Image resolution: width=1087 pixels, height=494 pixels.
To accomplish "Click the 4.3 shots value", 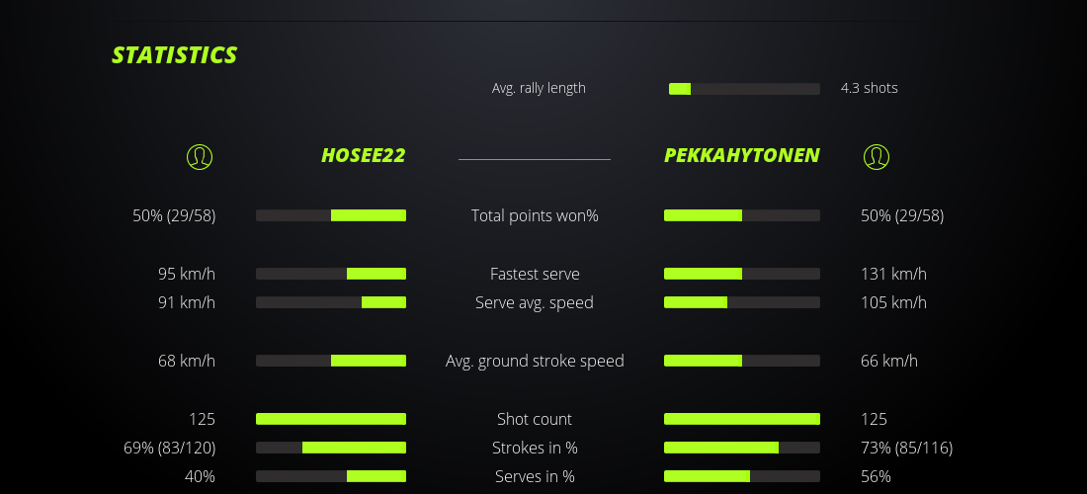I will pos(870,88).
